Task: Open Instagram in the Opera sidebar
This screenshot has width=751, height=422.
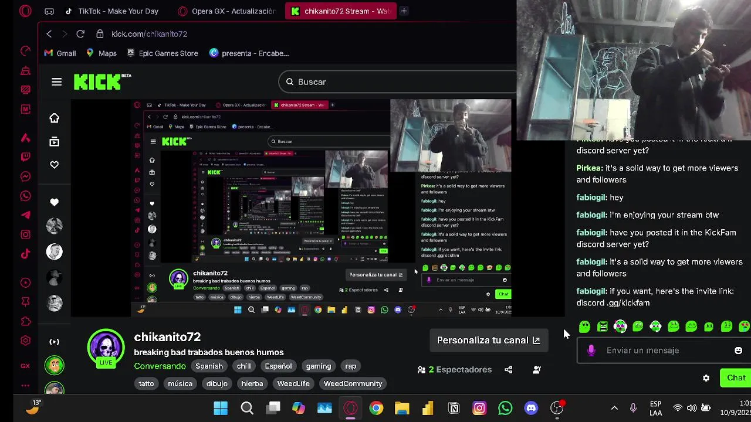Action: (25, 234)
